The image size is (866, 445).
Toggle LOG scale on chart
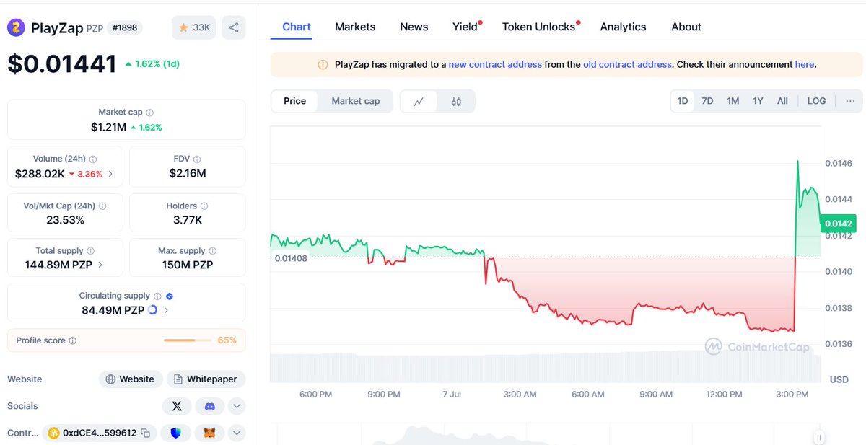click(x=816, y=101)
